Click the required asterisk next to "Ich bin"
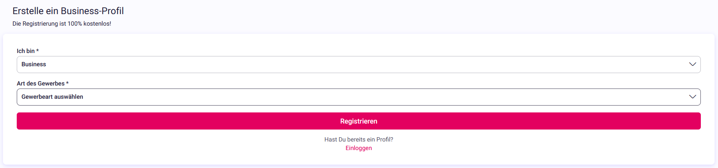 (37, 50)
